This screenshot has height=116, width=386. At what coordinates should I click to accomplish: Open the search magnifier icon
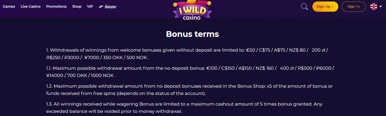[304, 7]
